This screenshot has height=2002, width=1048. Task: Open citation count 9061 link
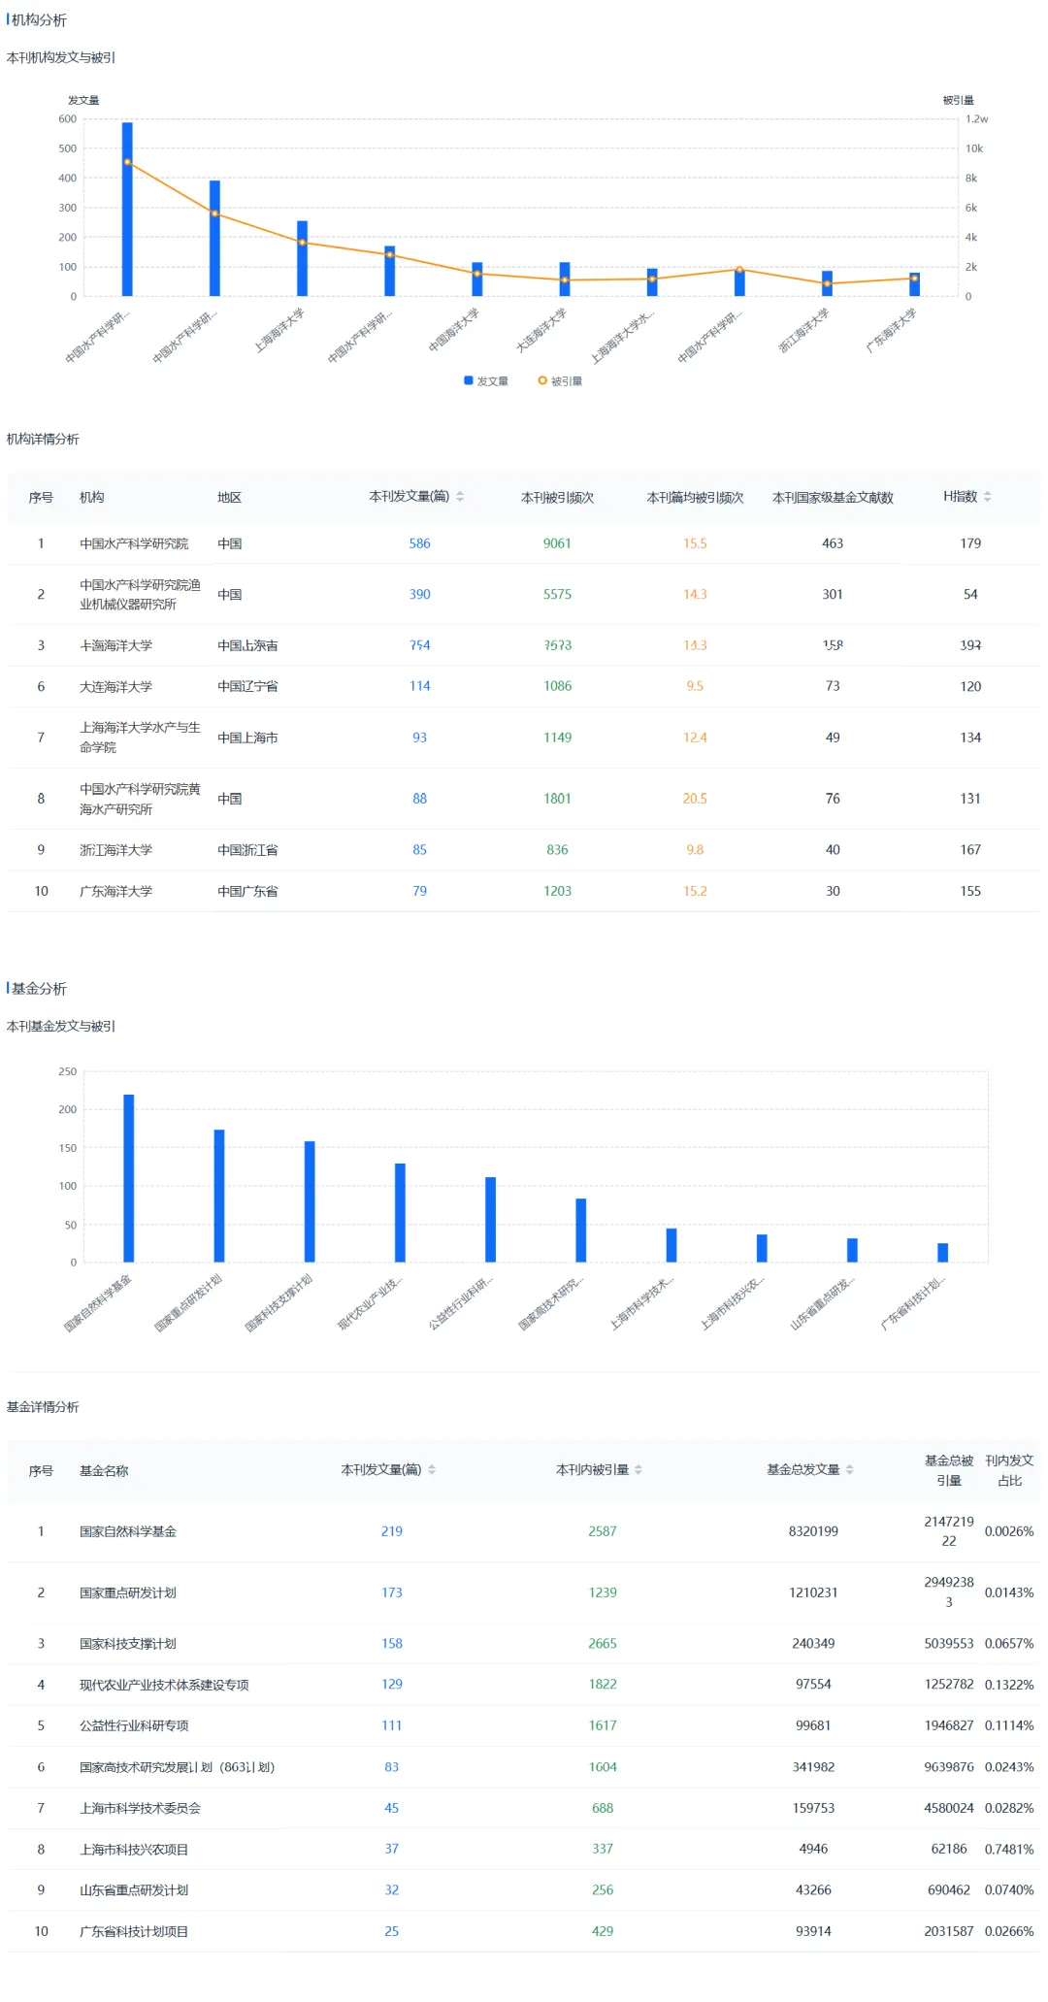pos(557,543)
